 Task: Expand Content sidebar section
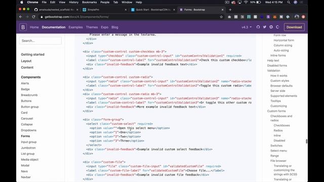[27, 67]
